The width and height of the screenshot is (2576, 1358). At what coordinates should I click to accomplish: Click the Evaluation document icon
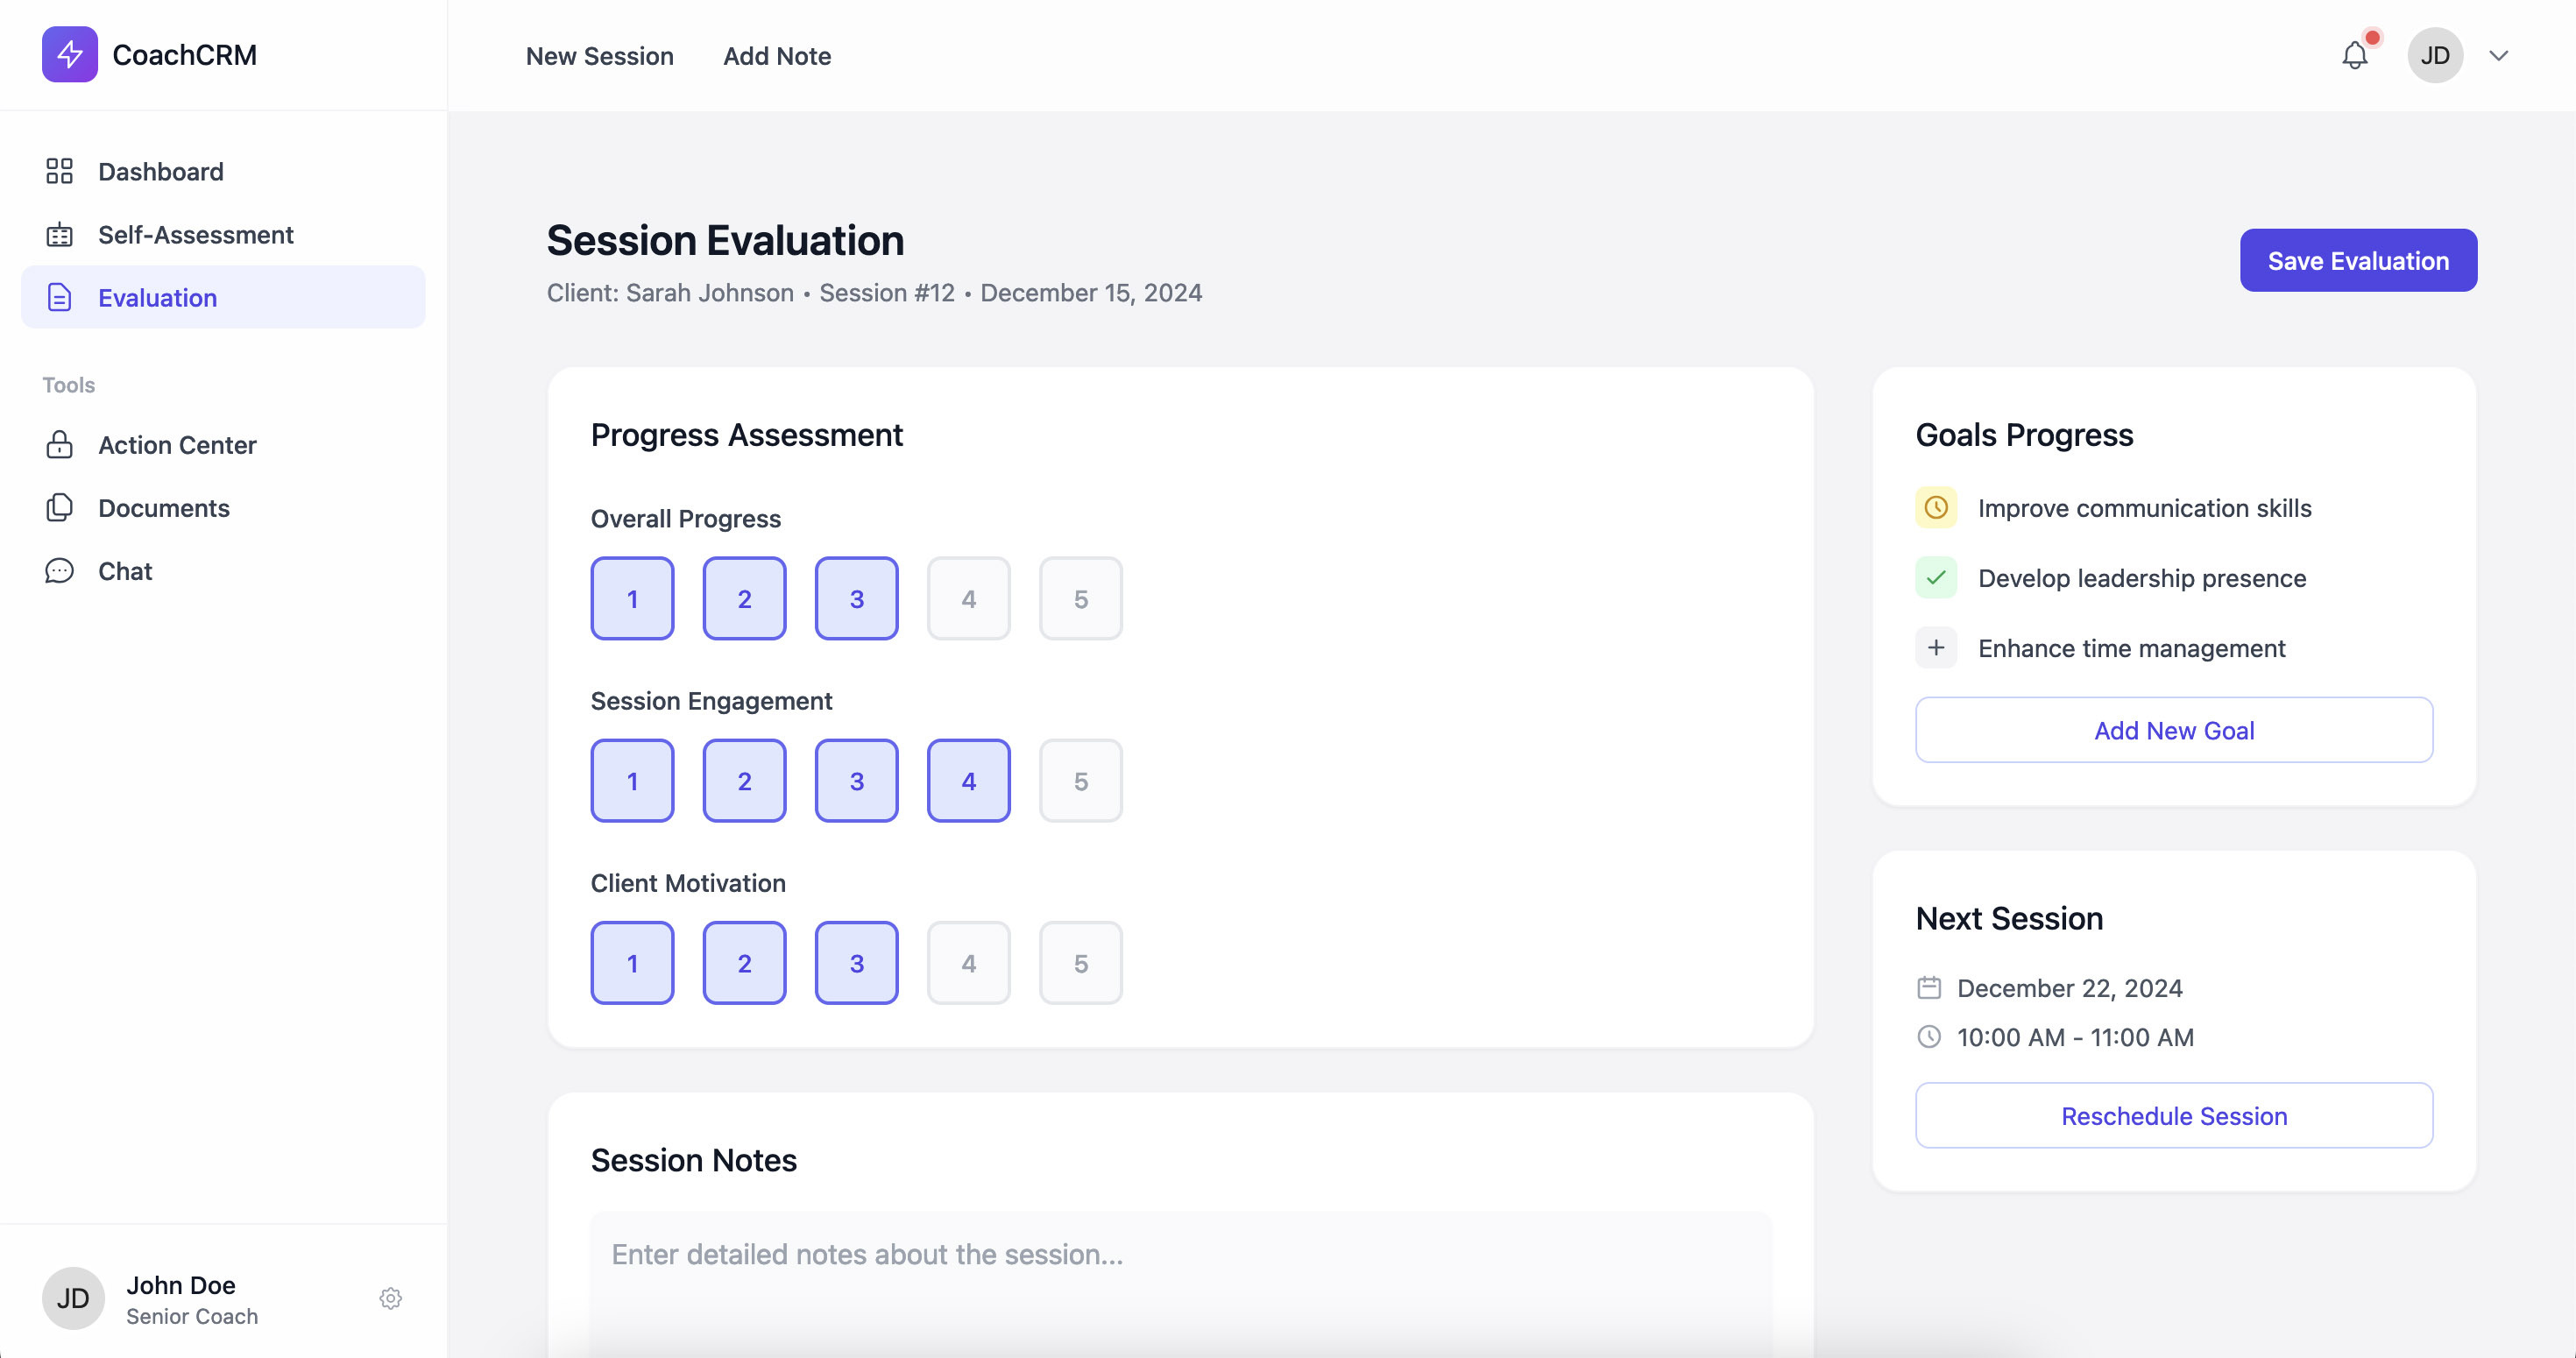tap(58, 296)
